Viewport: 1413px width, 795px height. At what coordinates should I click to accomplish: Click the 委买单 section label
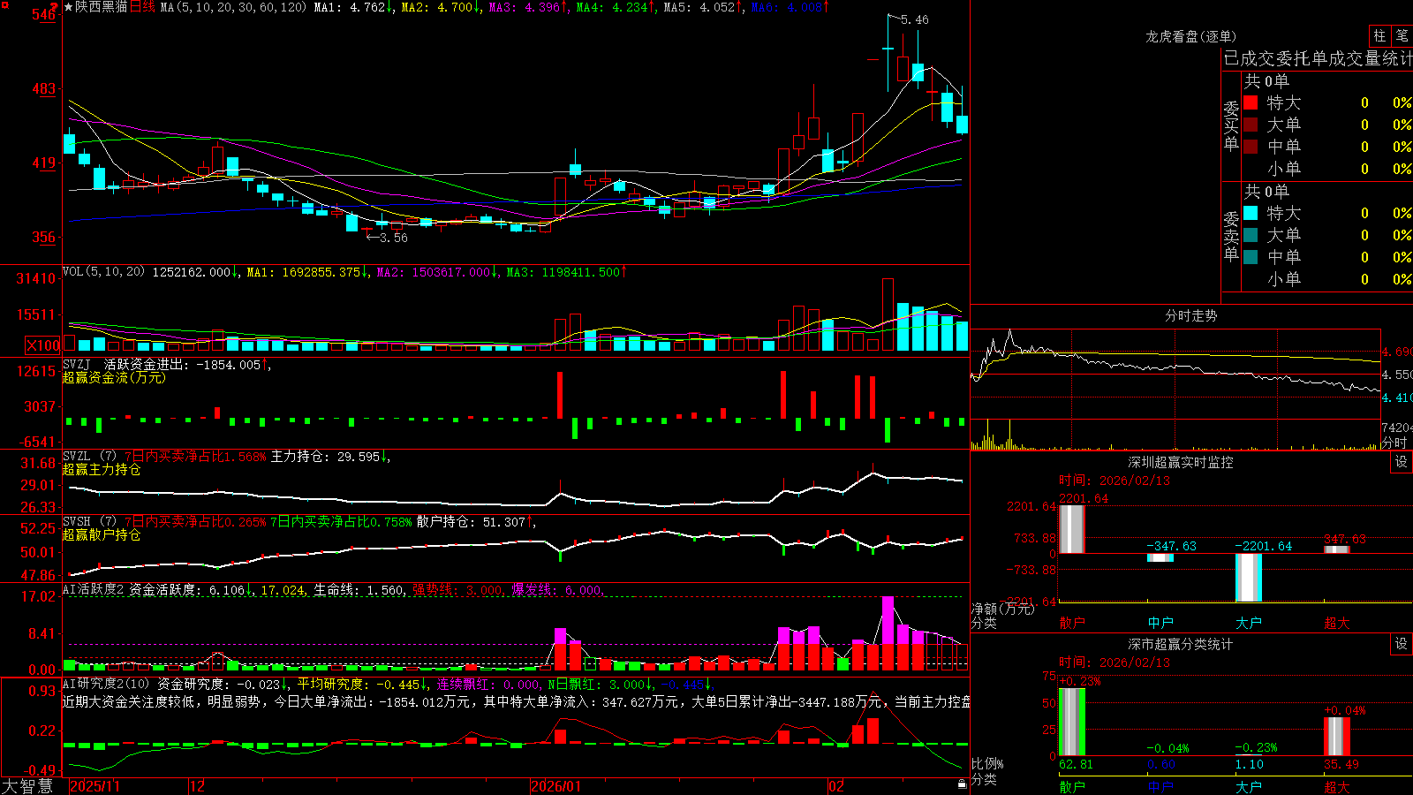coord(1231,125)
